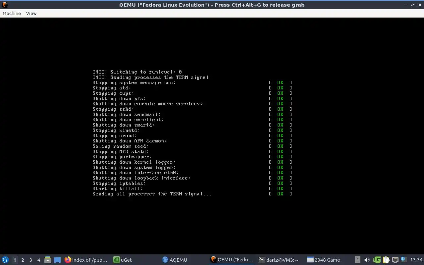
Task: Switch to workspace 4
Action: click(38, 260)
